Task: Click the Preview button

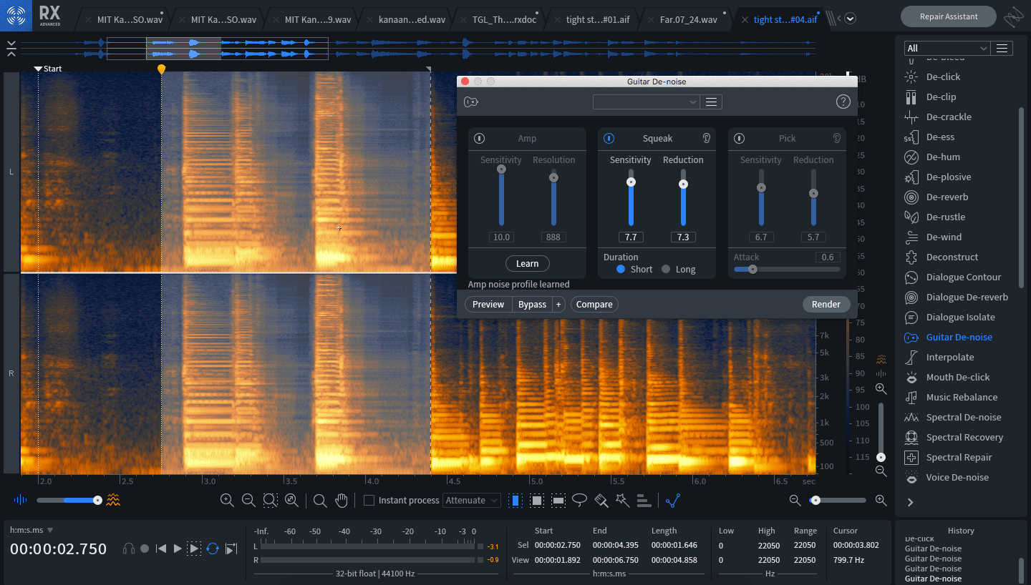Action: coord(488,304)
